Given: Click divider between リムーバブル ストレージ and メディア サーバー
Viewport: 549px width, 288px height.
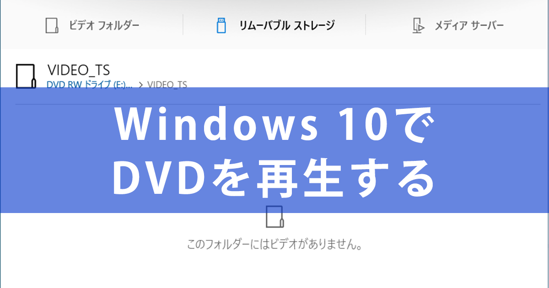Looking at the screenshot, I should [366, 25].
